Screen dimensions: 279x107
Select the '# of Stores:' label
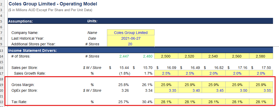point(21,56)
